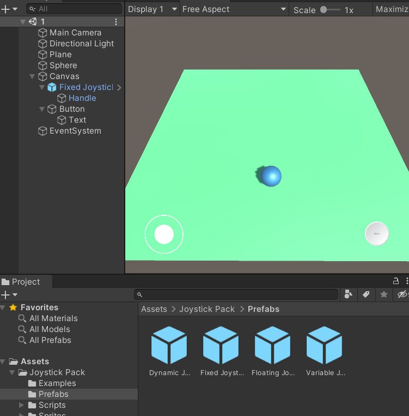Viewport: 409px width, 416px height.
Task: Click the Main Camera cube icon
Action: coord(42,33)
